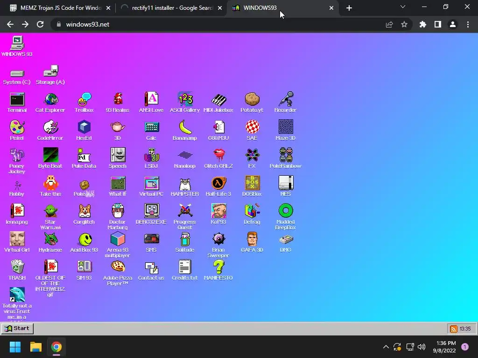Launch Solitude icon
The width and height of the screenshot is (478, 358).
click(x=185, y=242)
